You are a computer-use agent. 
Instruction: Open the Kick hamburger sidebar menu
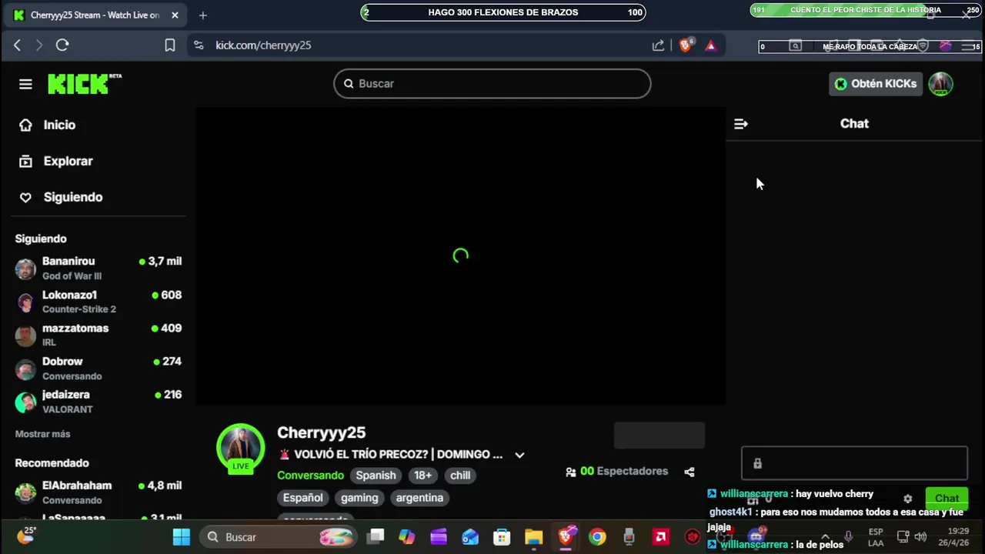(x=25, y=84)
